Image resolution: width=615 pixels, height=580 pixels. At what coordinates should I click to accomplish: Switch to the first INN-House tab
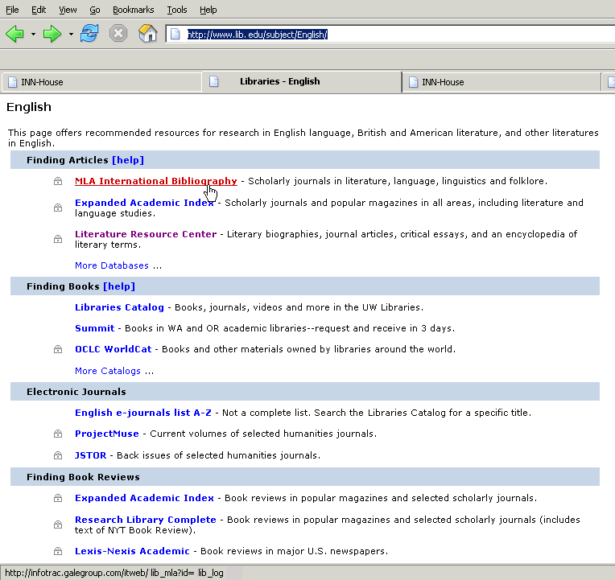point(101,82)
